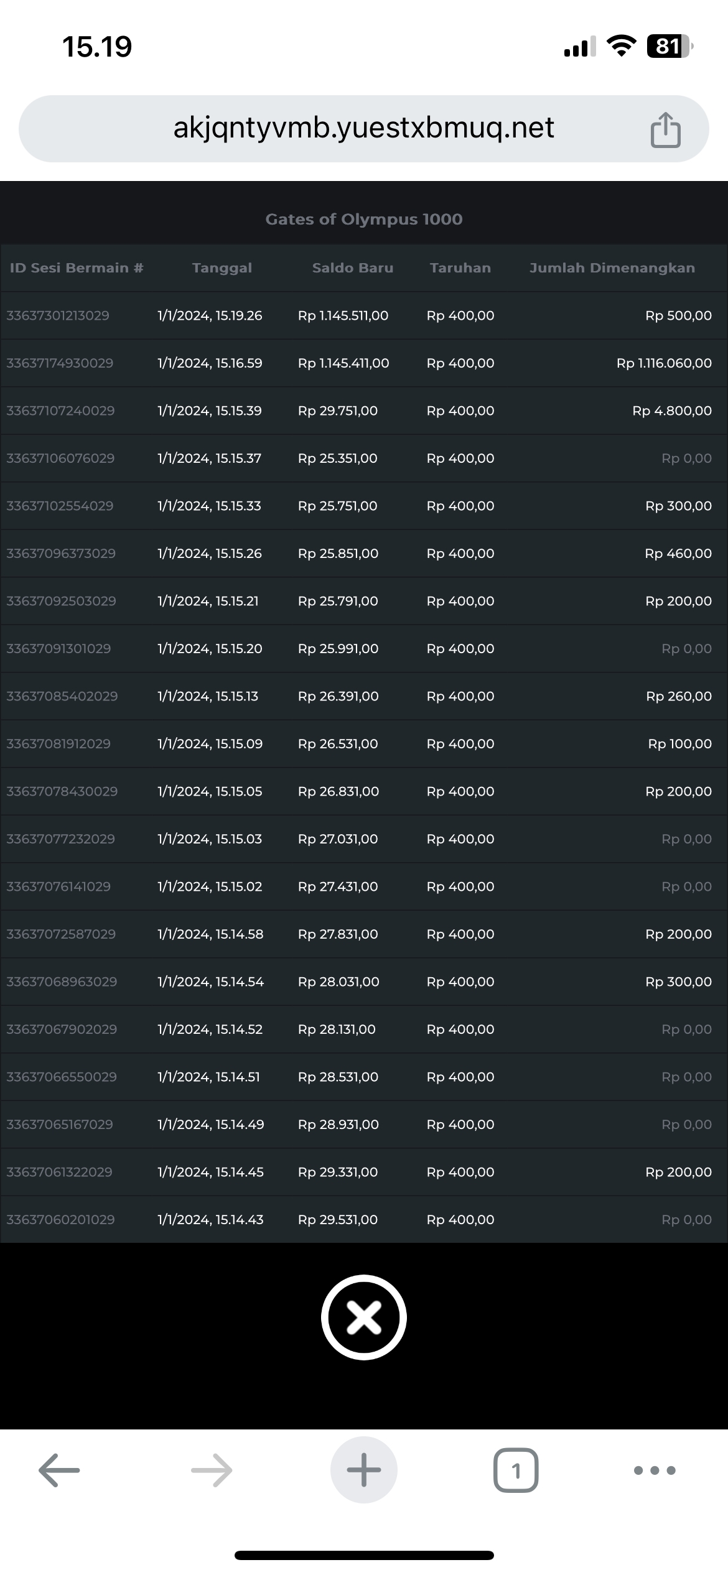728x1575 pixels.
Task: Tap the address bar URL field
Action: pyautogui.click(x=363, y=129)
